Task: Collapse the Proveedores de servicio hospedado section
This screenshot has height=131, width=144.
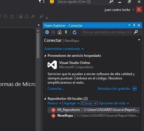Action: pos(45,56)
